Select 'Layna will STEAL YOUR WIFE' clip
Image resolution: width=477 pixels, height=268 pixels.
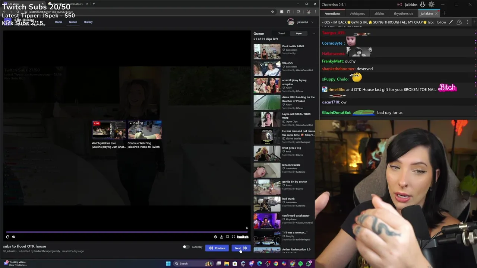284,119
